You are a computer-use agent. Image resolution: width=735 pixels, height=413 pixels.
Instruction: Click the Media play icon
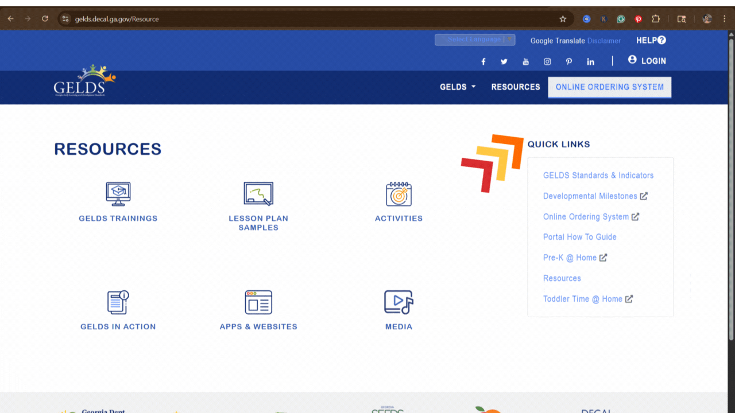[x=399, y=302]
